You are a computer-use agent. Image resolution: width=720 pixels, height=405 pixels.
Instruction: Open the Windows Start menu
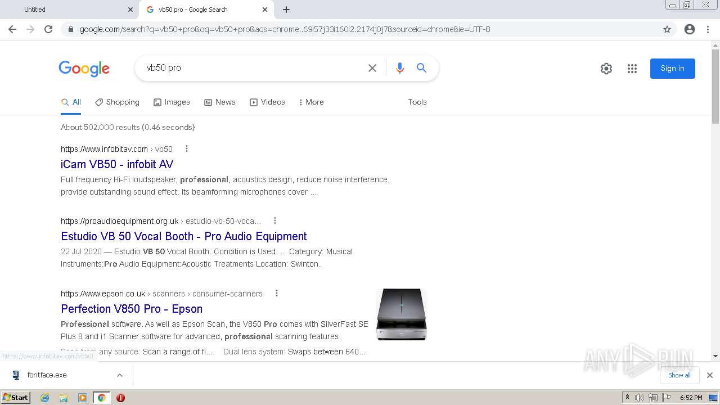click(15, 398)
